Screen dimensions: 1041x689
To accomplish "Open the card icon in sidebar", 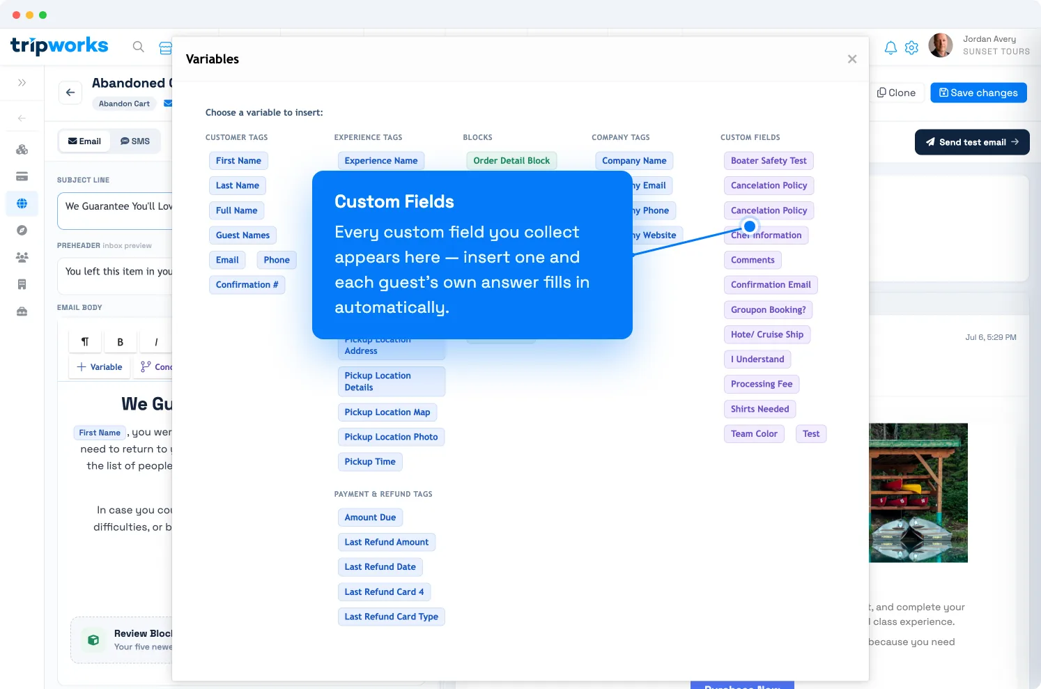I will (x=22, y=176).
